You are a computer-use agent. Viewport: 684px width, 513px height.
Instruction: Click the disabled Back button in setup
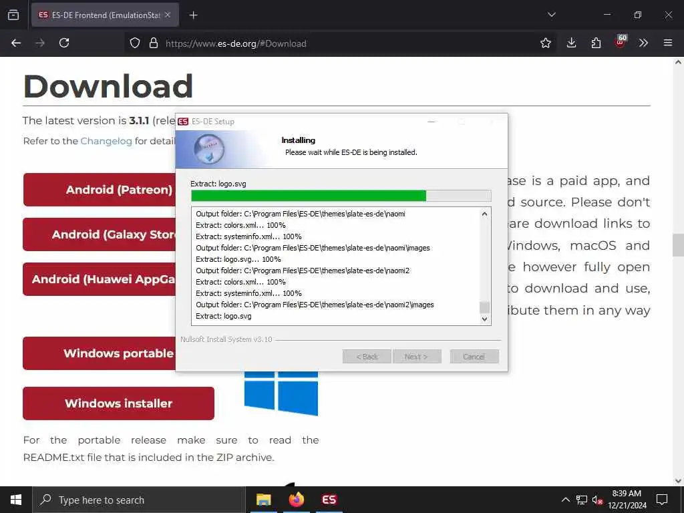pos(367,357)
